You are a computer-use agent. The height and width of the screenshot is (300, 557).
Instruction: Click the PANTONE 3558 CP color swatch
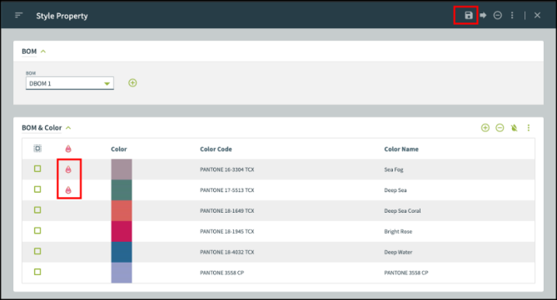tap(122, 273)
